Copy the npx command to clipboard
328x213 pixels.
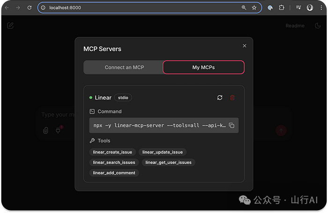pos(231,126)
